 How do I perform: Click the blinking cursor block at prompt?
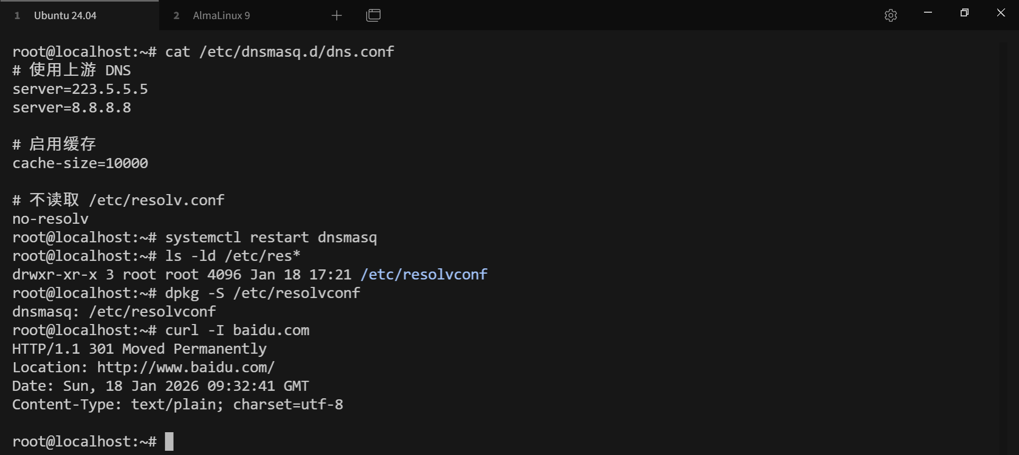tap(169, 441)
